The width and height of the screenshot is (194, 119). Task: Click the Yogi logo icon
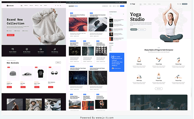pos(131,4)
